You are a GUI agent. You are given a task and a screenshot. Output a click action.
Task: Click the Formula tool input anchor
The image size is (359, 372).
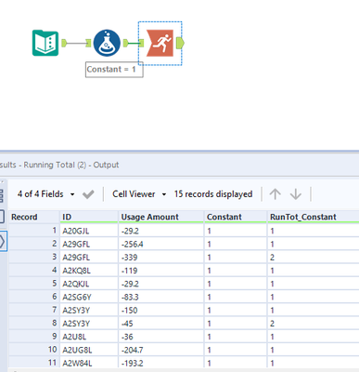coord(88,43)
